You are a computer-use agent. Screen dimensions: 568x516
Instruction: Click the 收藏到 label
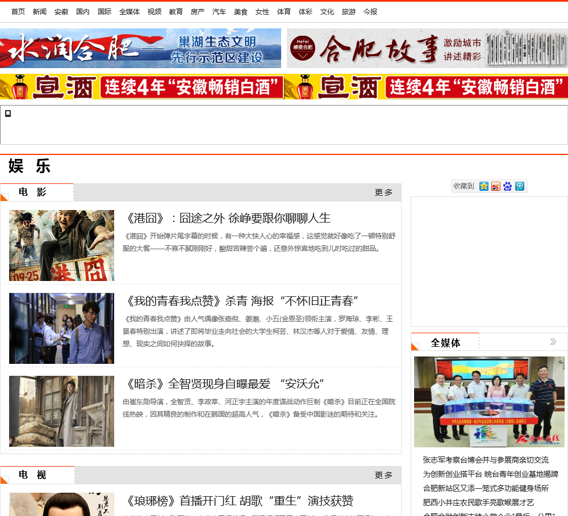click(x=463, y=186)
